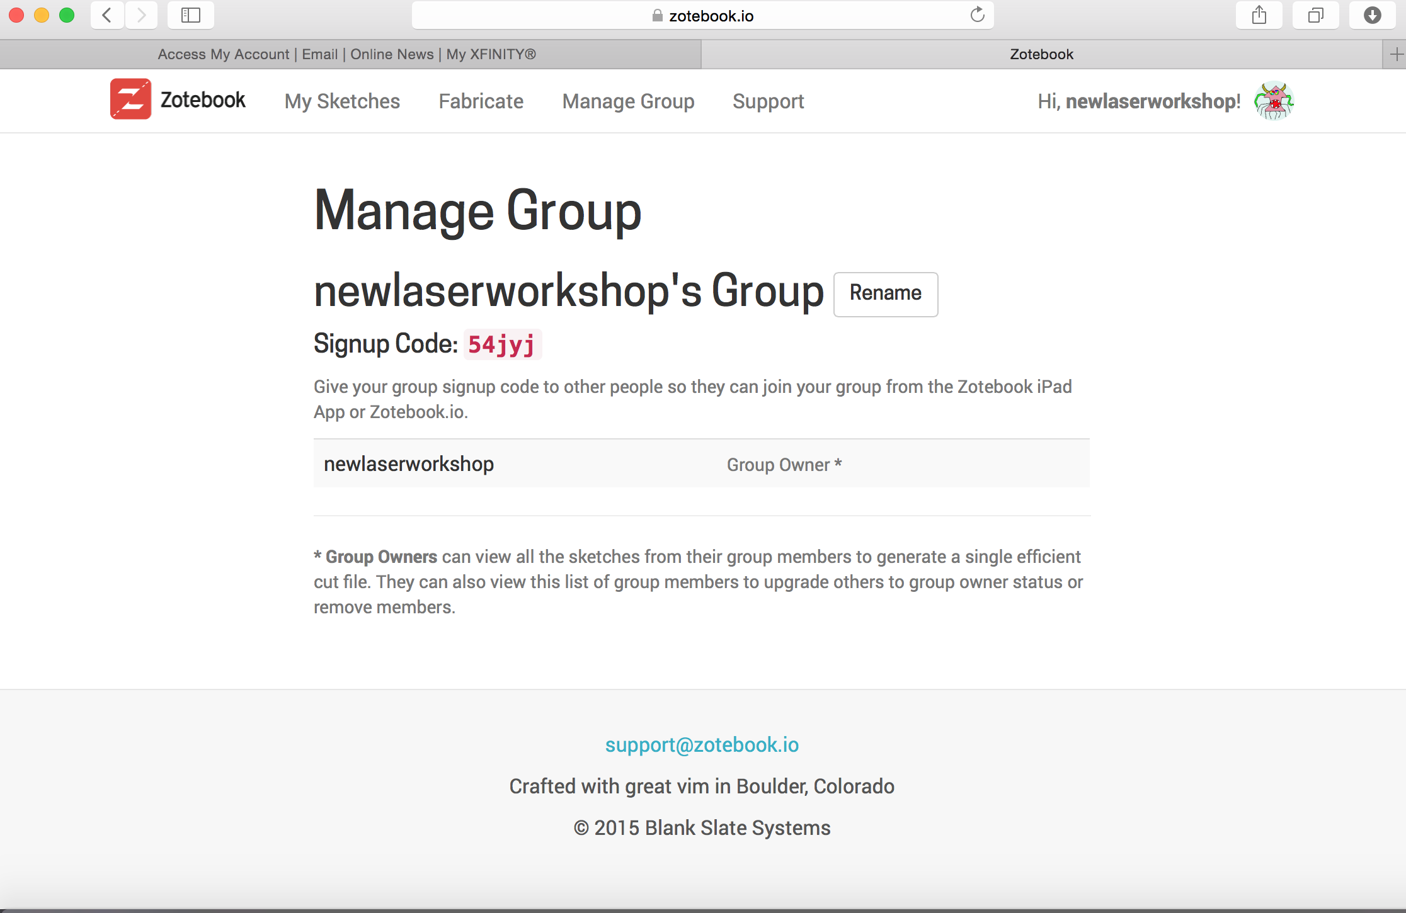Open My Sketches section
This screenshot has width=1406, height=913.
[343, 100]
